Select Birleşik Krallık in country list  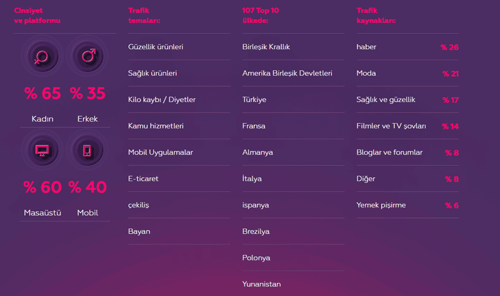click(x=266, y=47)
